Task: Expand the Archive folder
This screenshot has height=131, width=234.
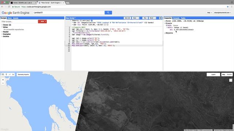Action: (2, 36)
